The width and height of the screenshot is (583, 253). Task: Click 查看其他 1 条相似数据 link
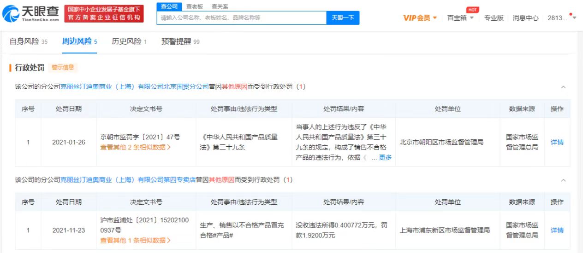tap(135, 240)
